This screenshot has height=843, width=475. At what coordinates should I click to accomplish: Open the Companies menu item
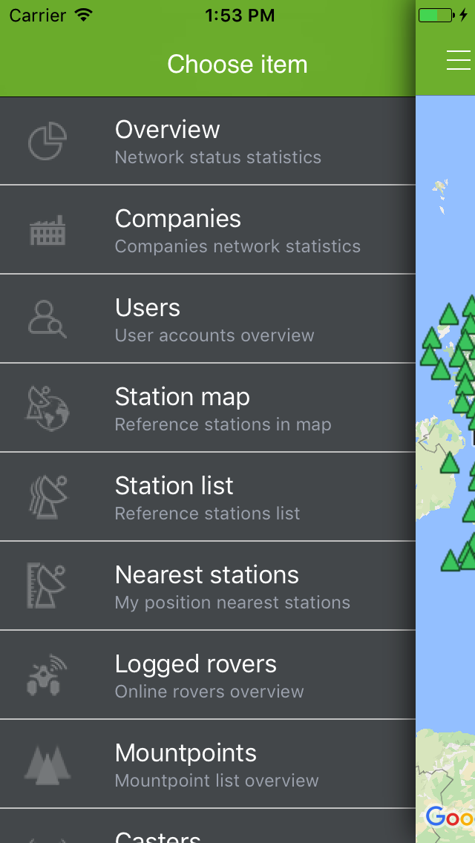pos(208,229)
